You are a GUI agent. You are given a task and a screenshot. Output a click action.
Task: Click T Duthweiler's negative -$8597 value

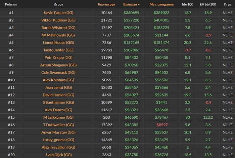(161, 125)
